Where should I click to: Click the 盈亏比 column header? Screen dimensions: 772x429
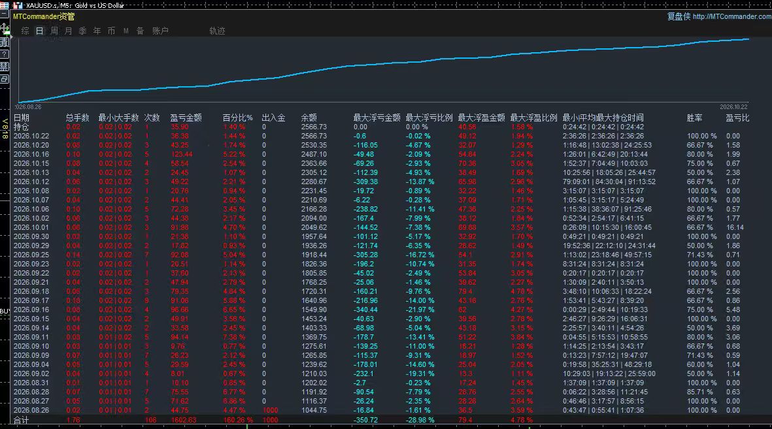[x=737, y=118]
